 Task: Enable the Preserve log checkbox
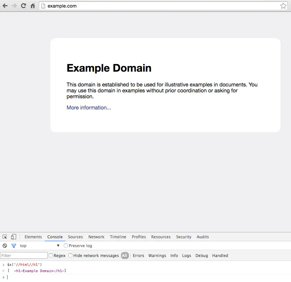(x=66, y=246)
